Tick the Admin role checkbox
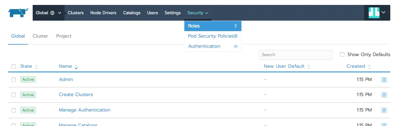 [x=14, y=79]
